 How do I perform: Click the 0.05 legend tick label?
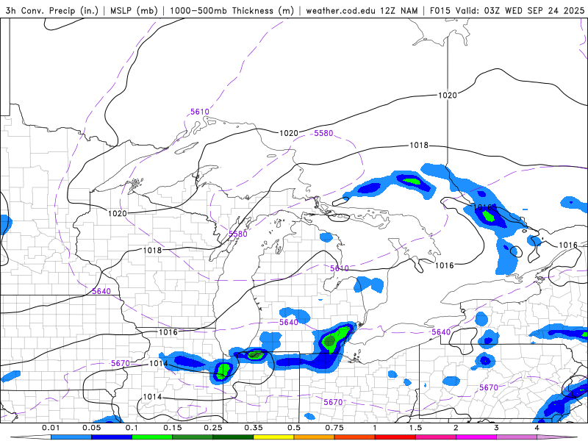91,428
